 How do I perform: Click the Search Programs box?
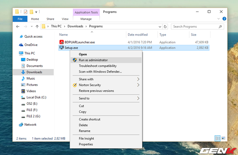197,27
